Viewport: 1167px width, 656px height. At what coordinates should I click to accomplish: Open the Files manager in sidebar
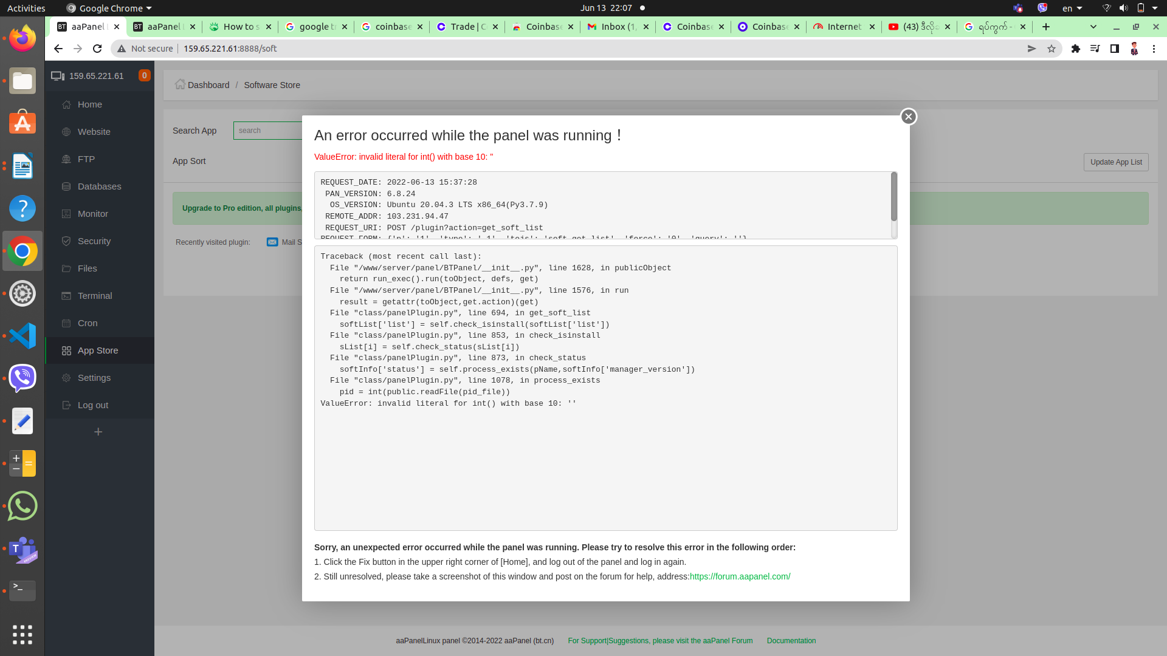[x=87, y=268]
